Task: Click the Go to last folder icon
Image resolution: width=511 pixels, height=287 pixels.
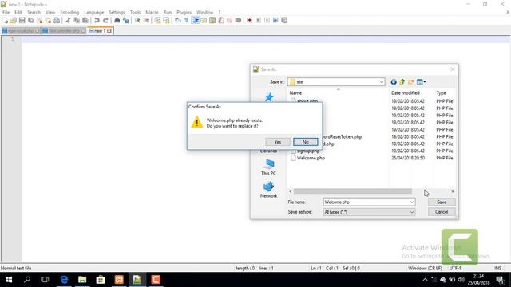Action: [394, 82]
